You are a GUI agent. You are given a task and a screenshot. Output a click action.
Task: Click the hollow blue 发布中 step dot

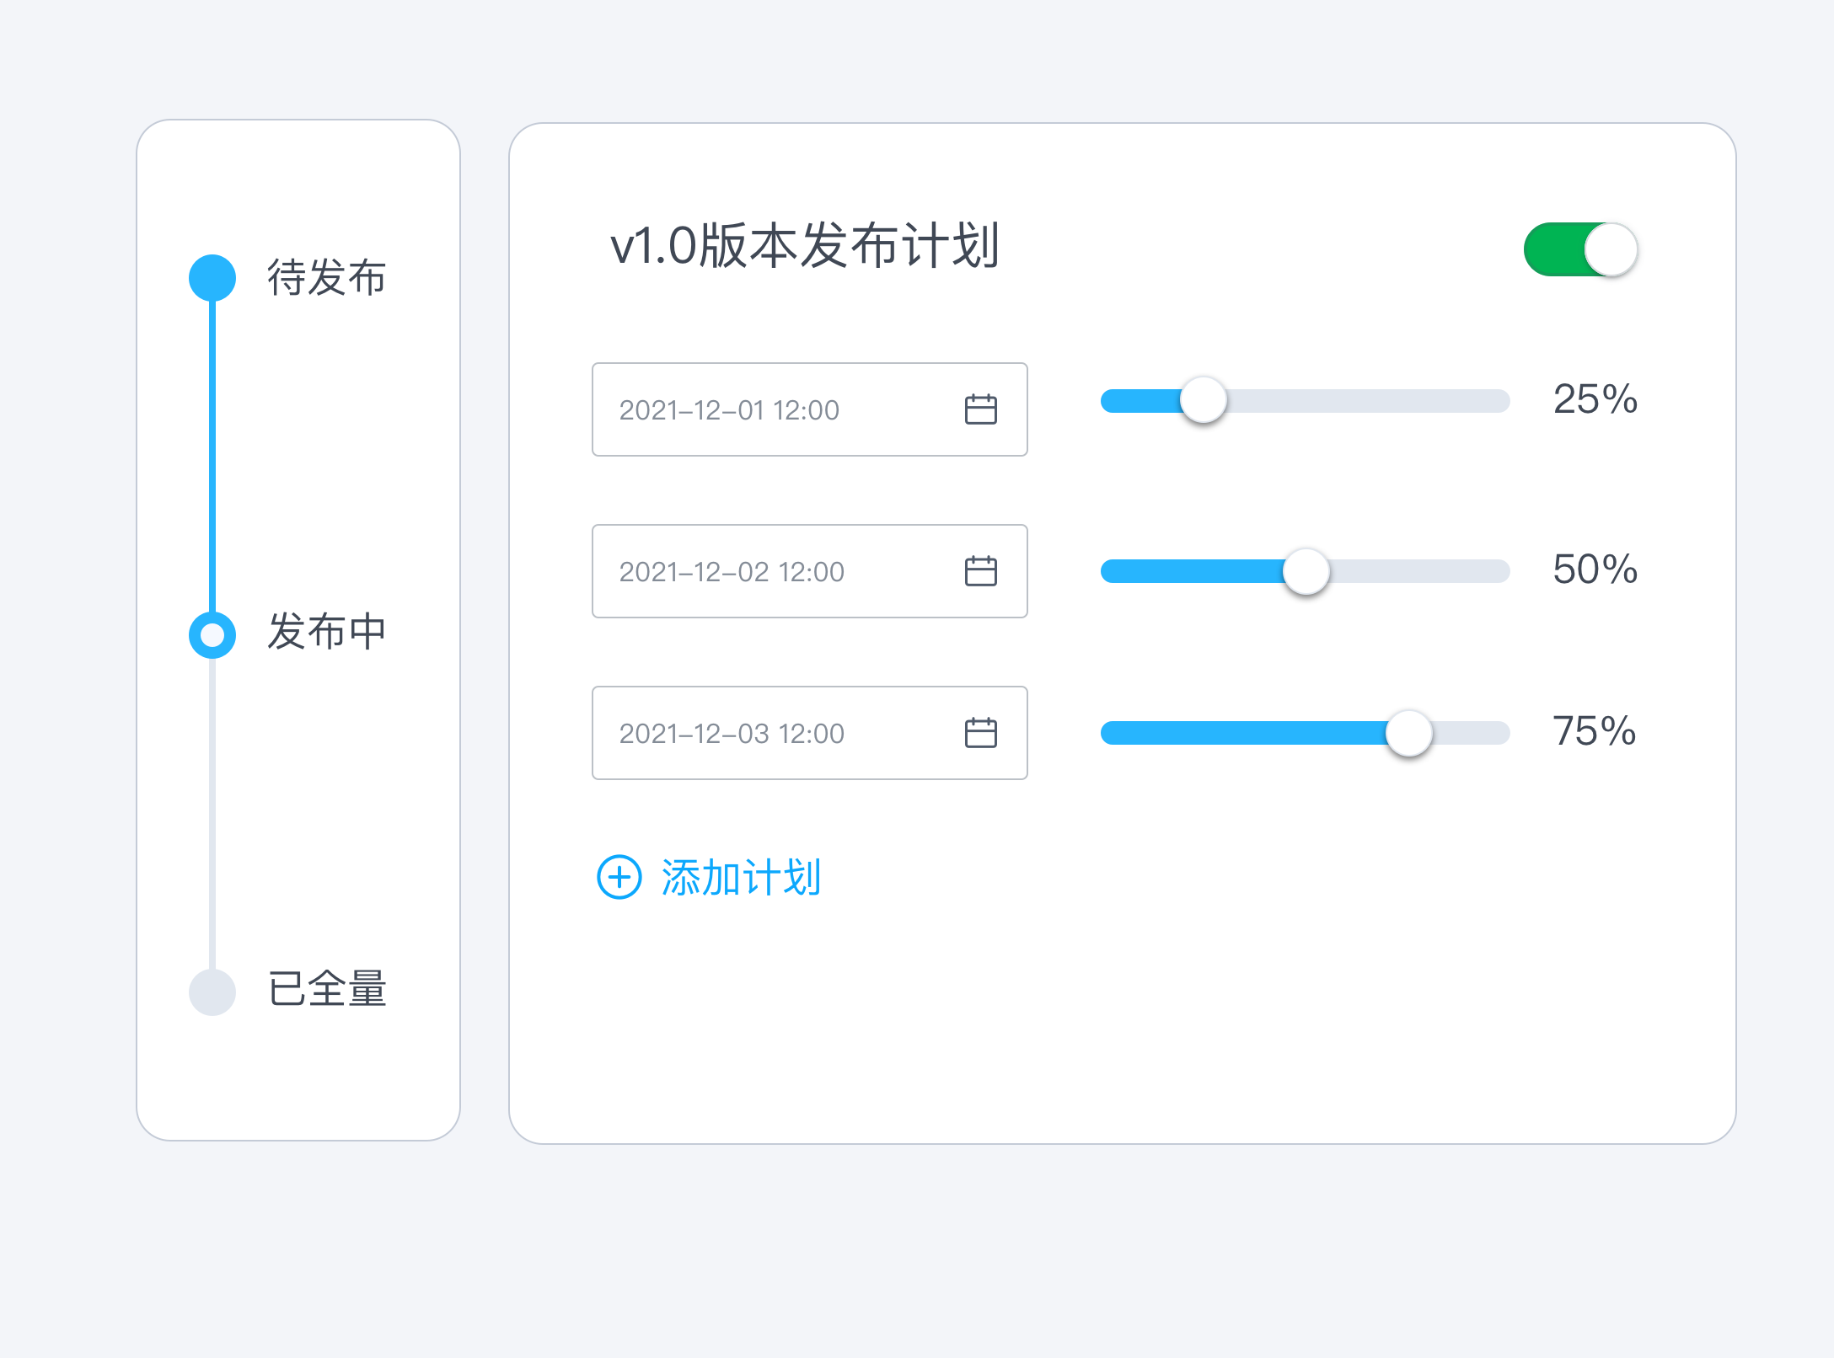click(x=212, y=634)
